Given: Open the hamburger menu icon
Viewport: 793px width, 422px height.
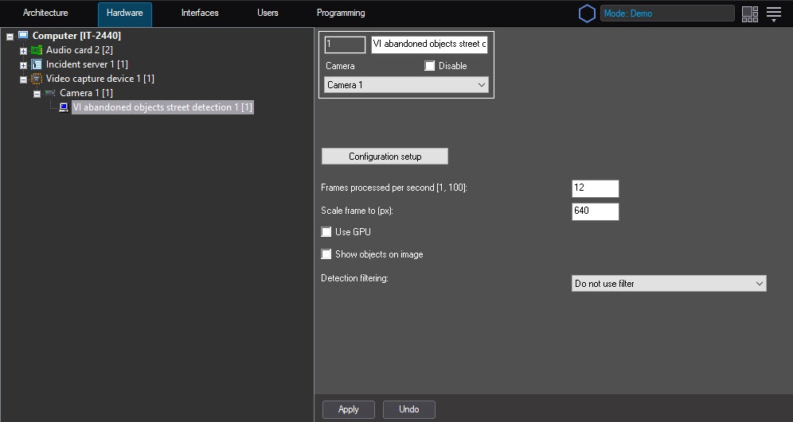Looking at the screenshot, I should pyautogui.click(x=774, y=14).
